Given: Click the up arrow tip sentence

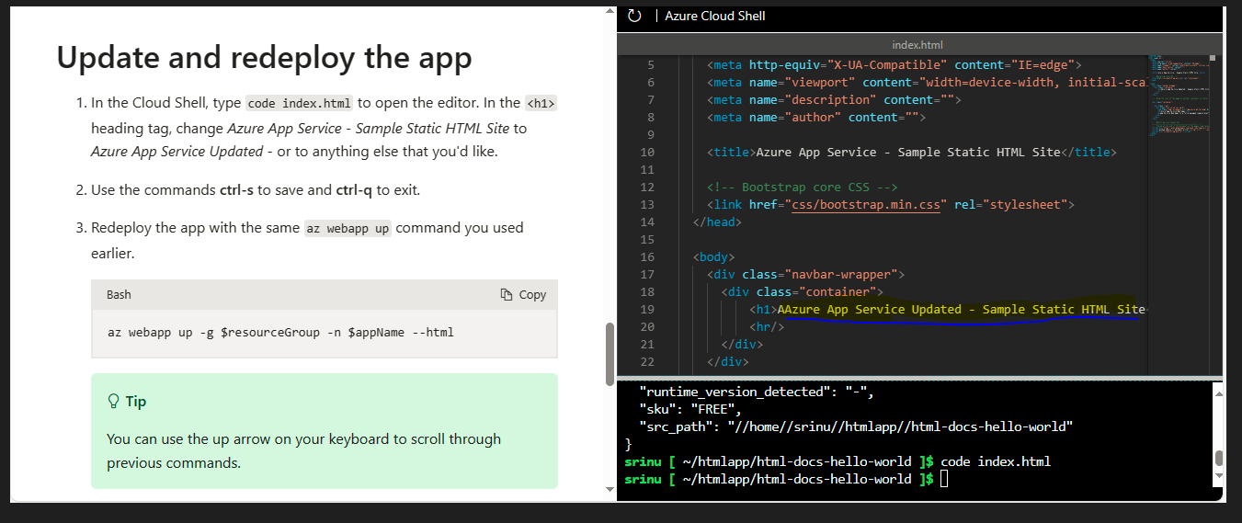Looking at the screenshot, I should coord(303,450).
